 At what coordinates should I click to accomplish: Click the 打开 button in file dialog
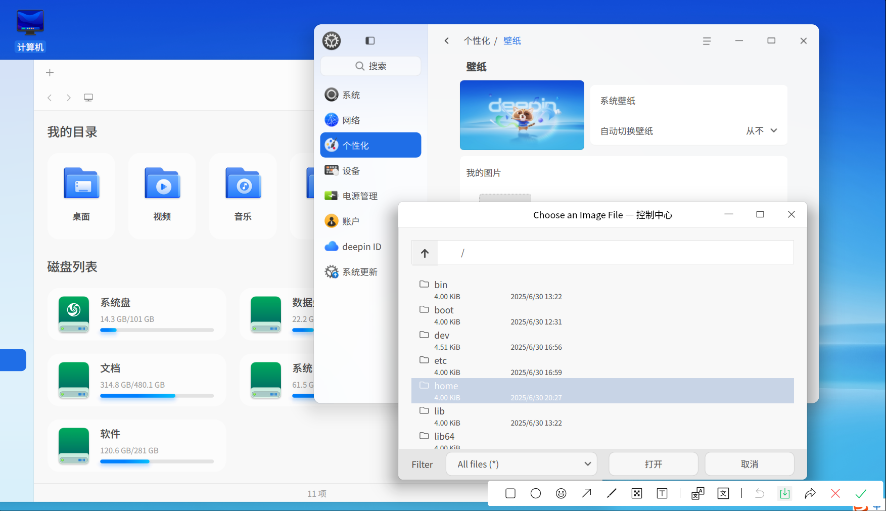[654, 464]
